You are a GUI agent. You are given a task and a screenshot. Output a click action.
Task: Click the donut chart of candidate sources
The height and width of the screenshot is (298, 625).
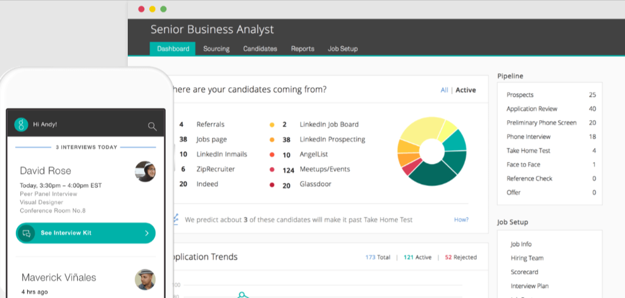pos(432,151)
